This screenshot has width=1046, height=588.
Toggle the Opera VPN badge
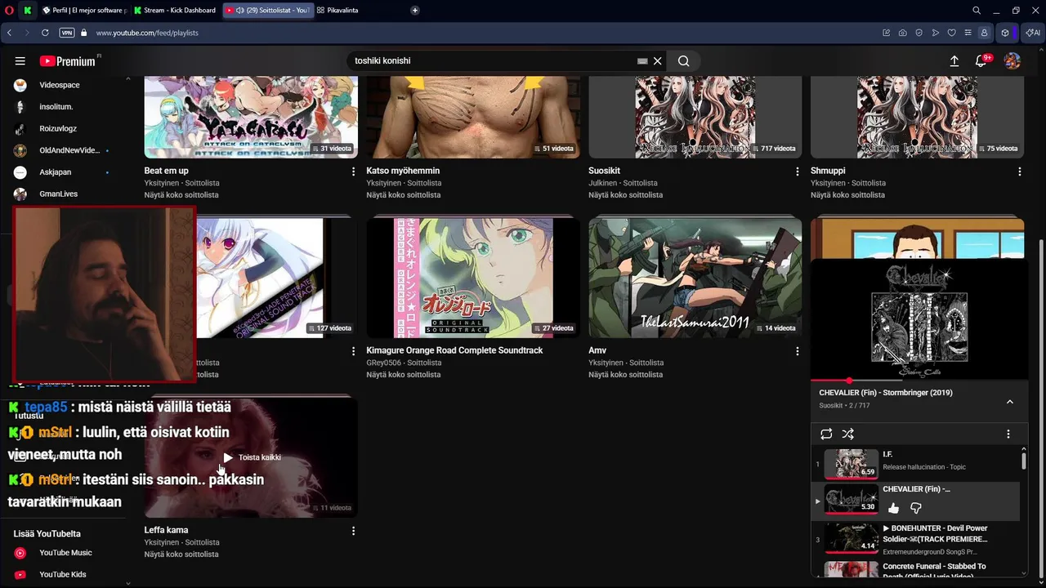point(67,33)
